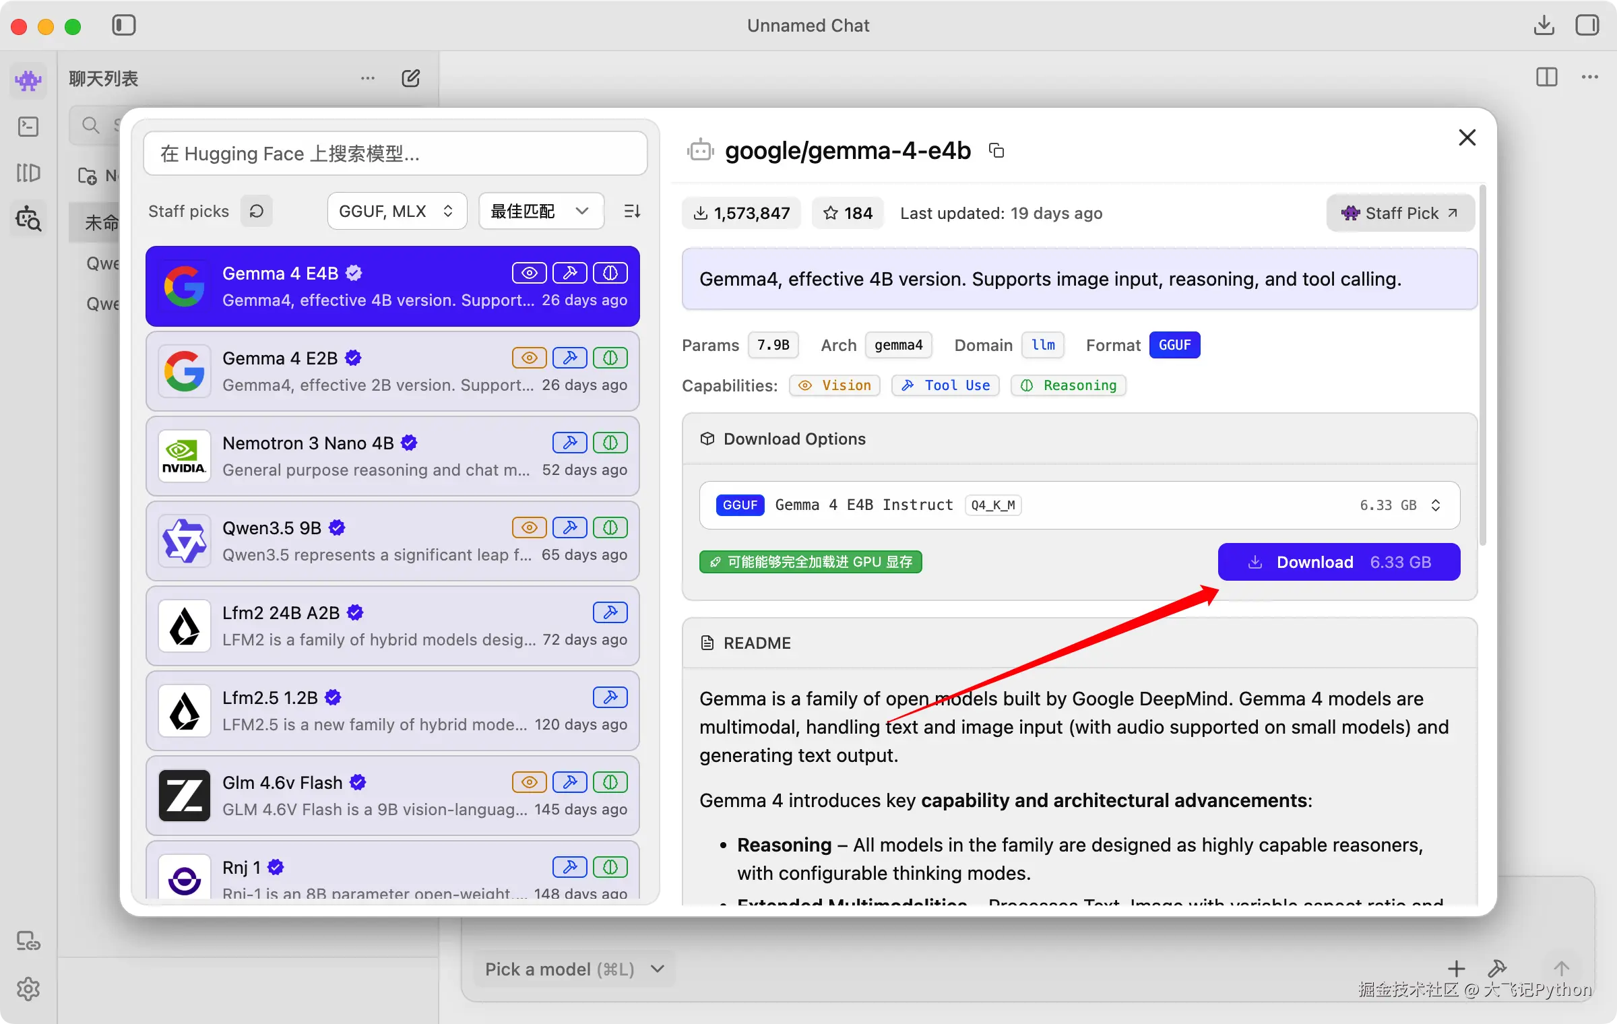The image size is (1617, 1024).
Task: Click the Vision eye icon on Gemma 4 E4B
Action: pyautogui.click(x=529, y=273)
